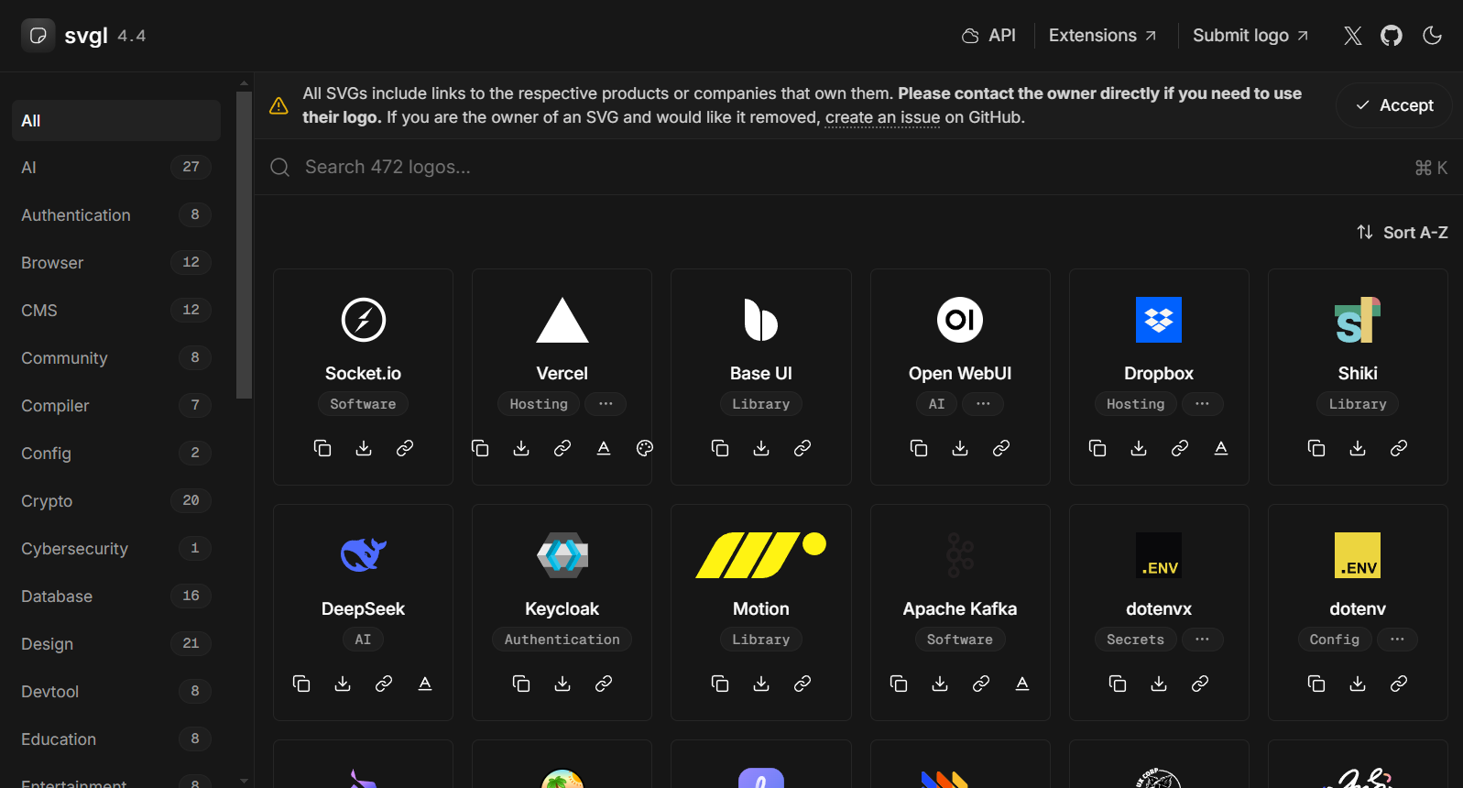Select the AI category
Image resolution: width=1463 pixels, height=788 pixels.
[116, 168]
